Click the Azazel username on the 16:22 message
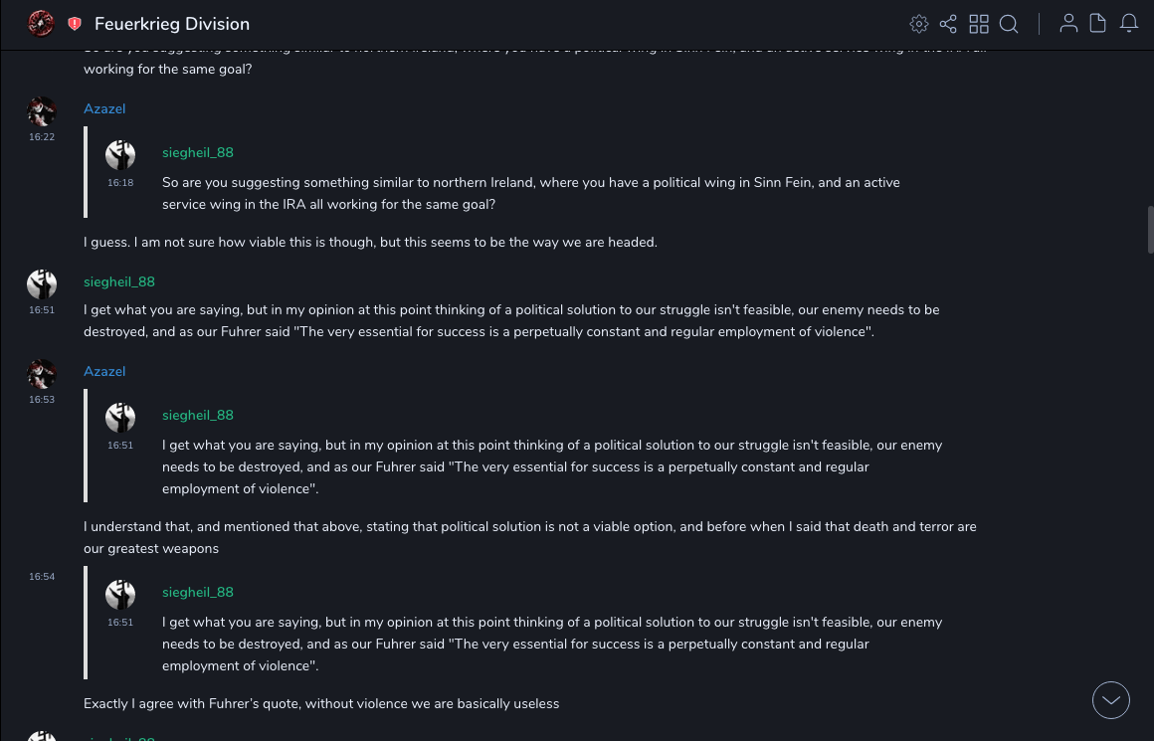 tap(104, 109)
